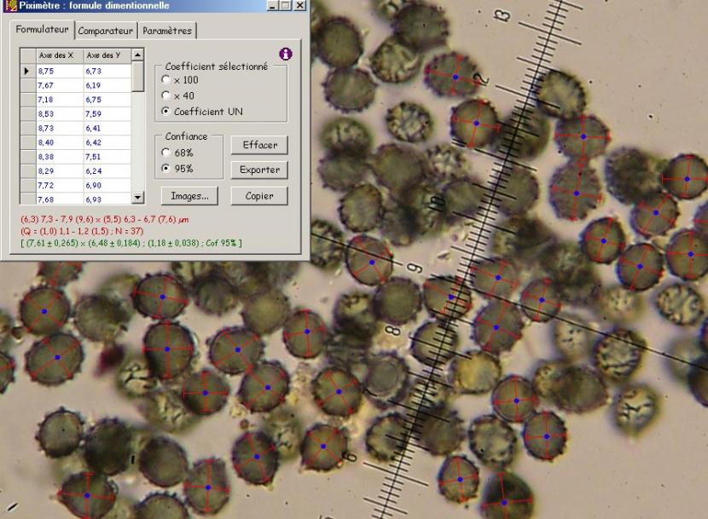Click the row selector arrow of first row
708x519 pixels.
(x=28, y=72)
